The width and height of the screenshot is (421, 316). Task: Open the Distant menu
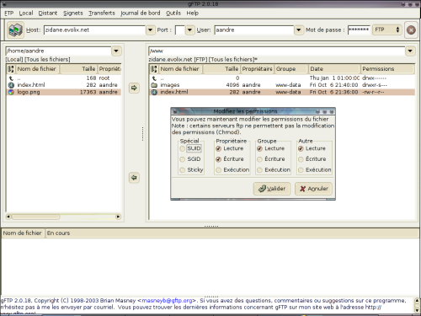tap(48, 13)
